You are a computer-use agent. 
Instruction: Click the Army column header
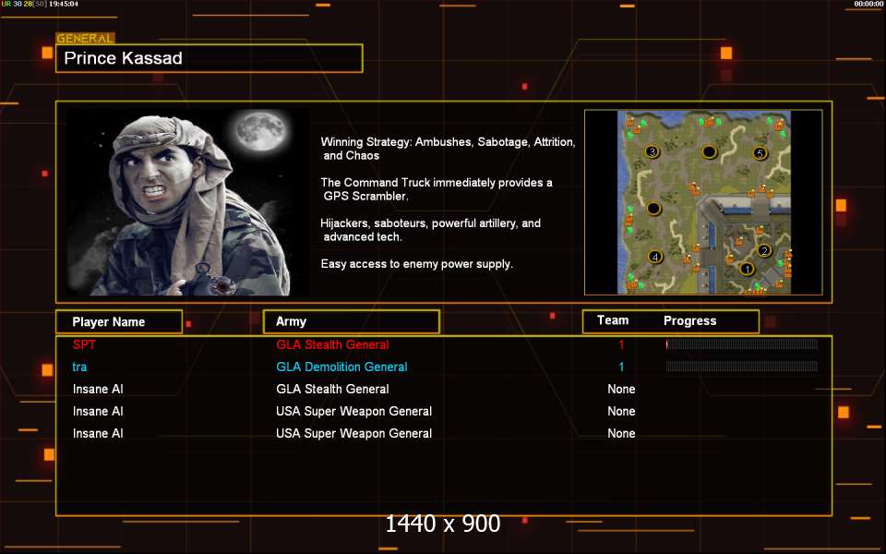[352, 321]
